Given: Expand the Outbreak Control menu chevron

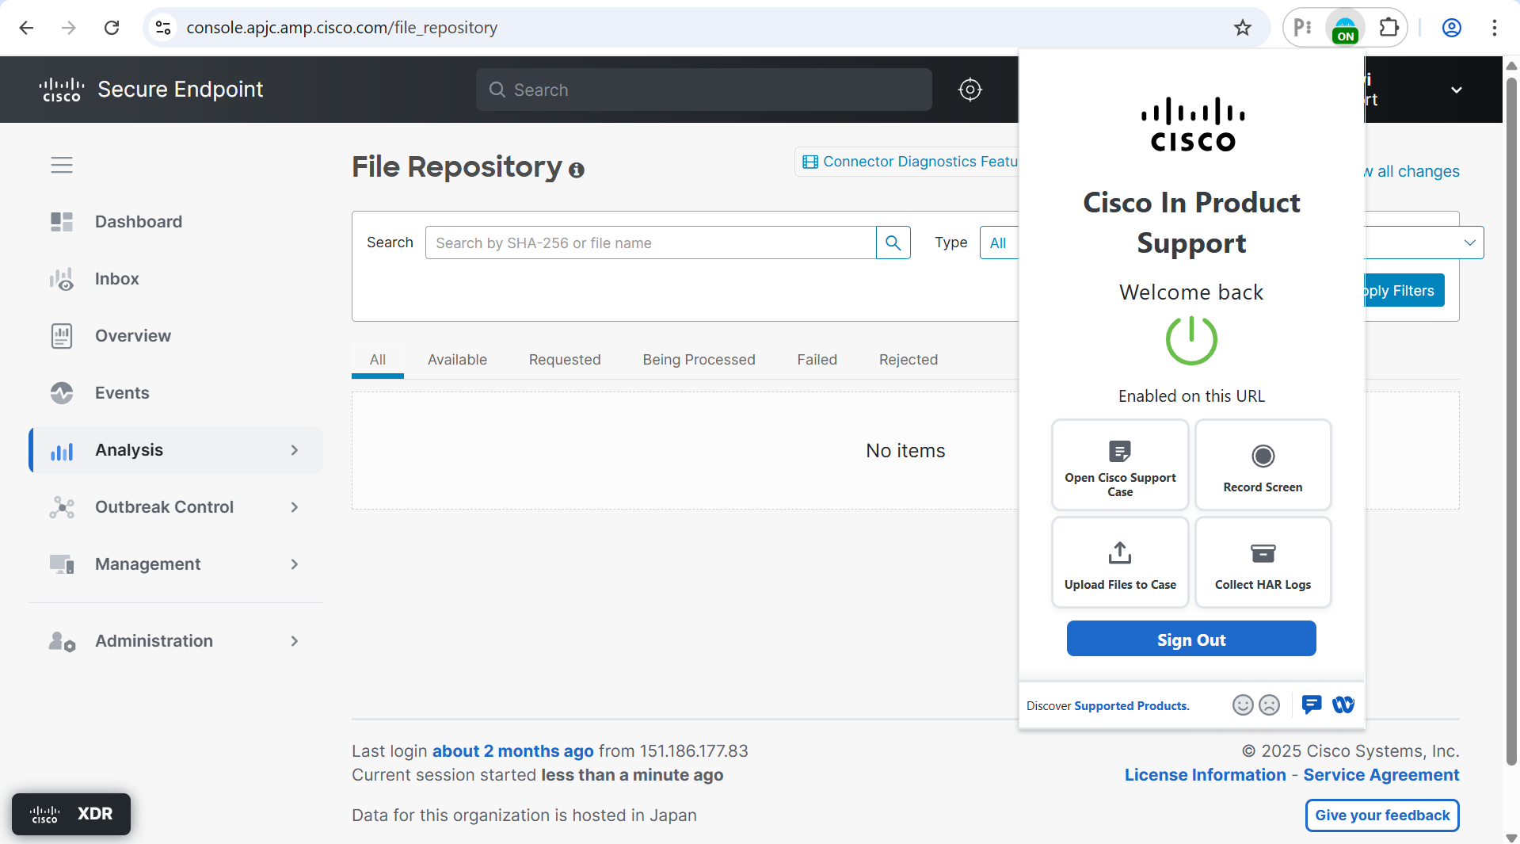Looking at the screenshot, I should pyautogui.click(x=295, y=507).
